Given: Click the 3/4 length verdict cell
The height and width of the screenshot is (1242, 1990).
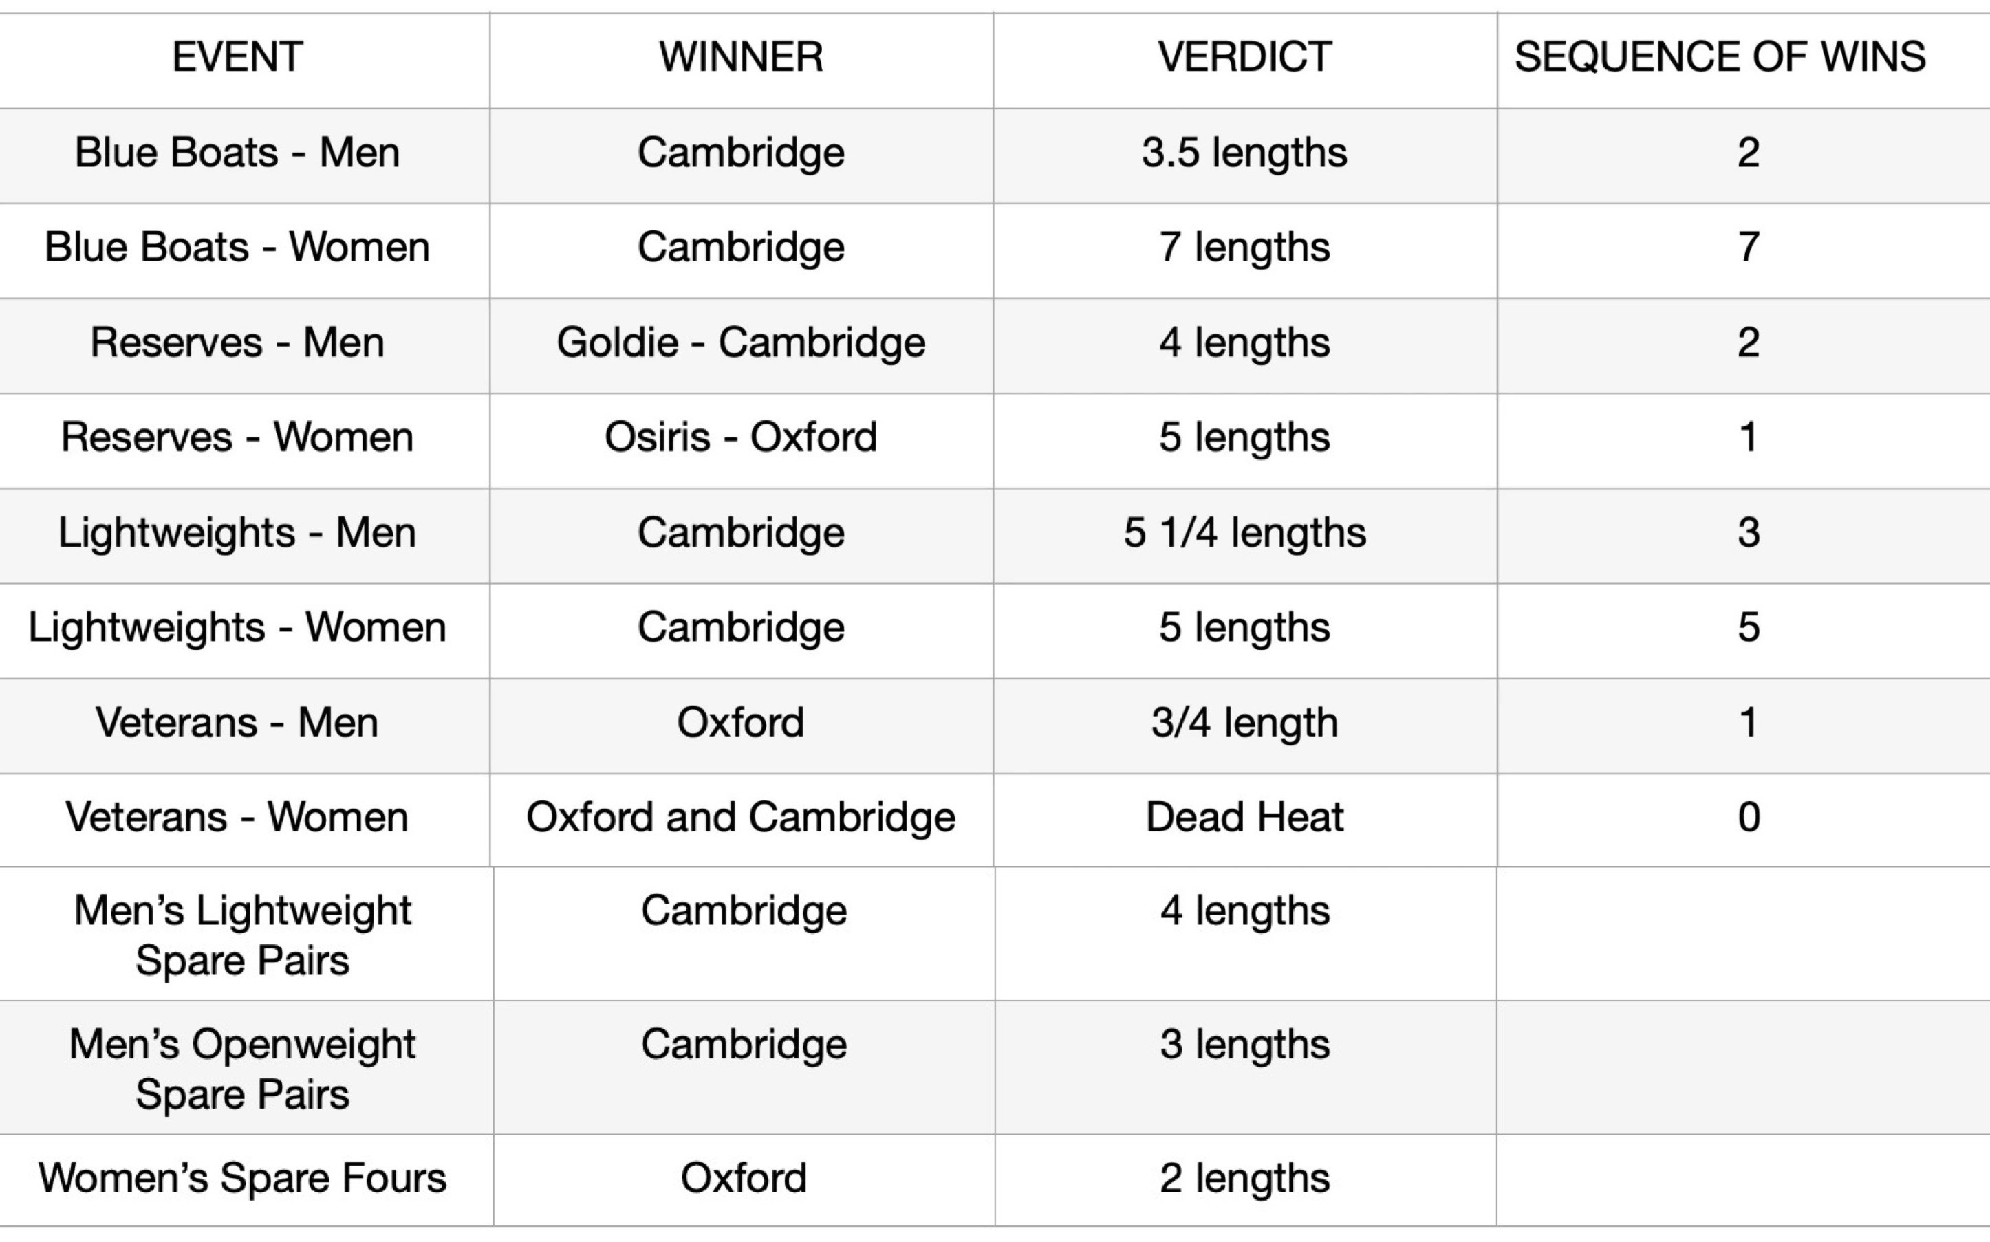Looking at the screenshot, I should pos(1244,723).
